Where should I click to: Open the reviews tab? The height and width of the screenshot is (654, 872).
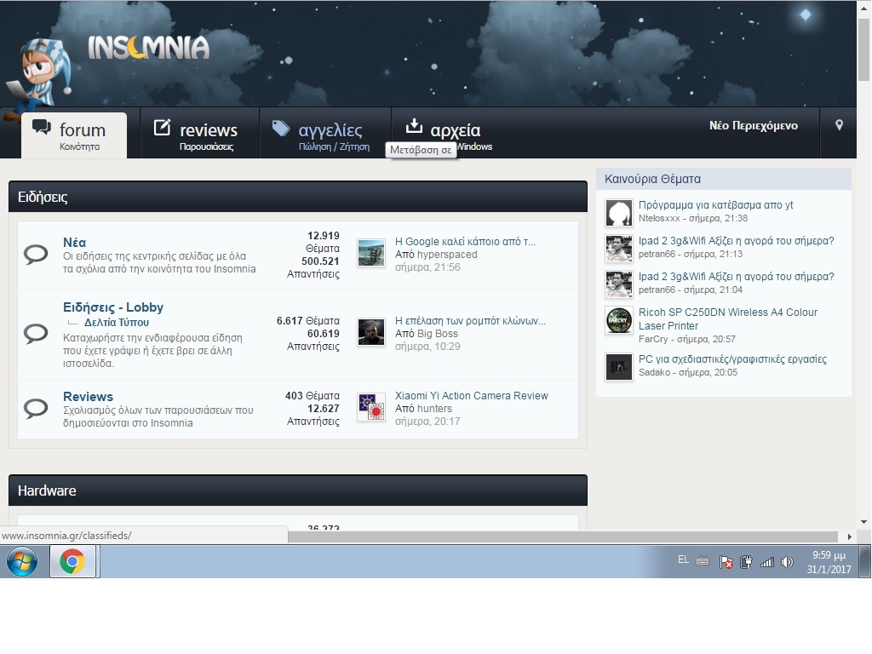coord(199,134)
